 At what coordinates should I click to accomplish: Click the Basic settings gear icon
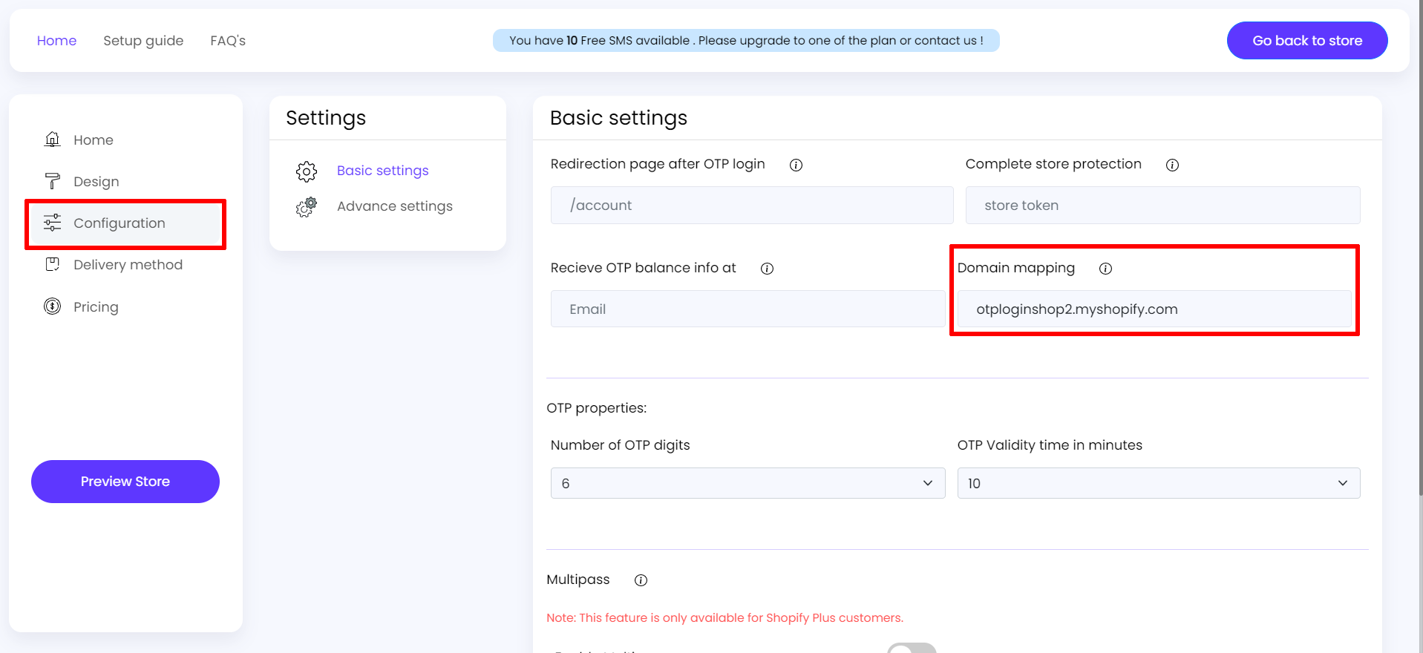pyautogui.click(x=307, y=171)
